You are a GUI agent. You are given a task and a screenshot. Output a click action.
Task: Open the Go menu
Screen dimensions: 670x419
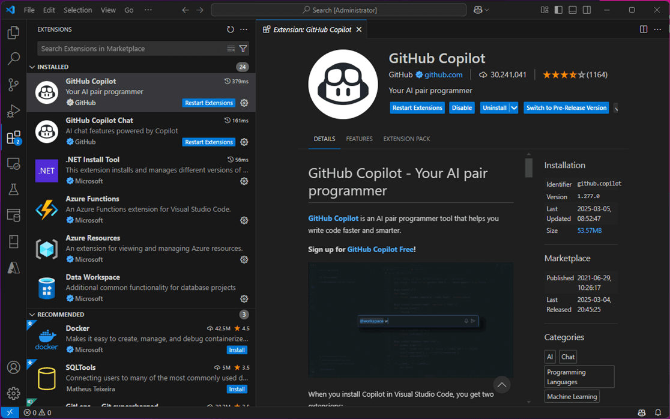128,10
